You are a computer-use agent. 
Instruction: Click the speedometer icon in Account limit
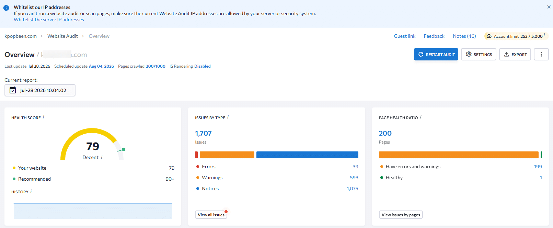click(489, 36)
